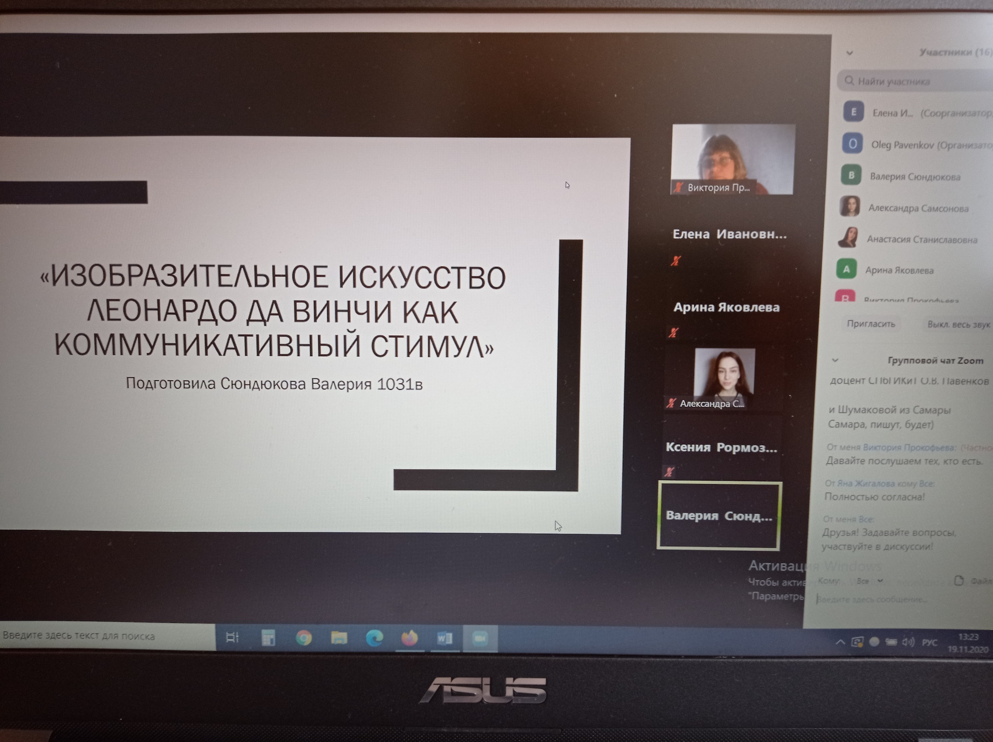
Task: Click the chat message Полностью согласна!
Action: [874, 497]
